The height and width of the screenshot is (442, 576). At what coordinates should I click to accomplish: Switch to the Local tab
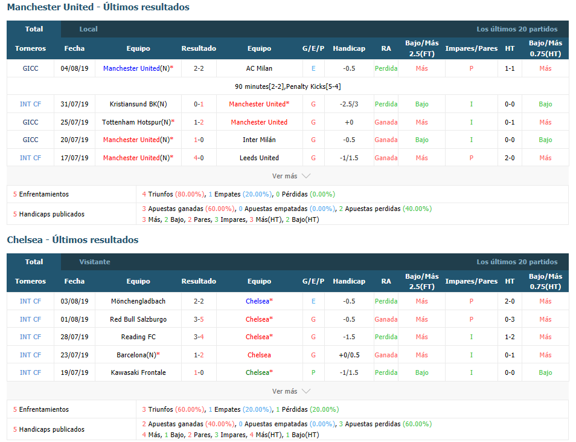coord(89,29)
